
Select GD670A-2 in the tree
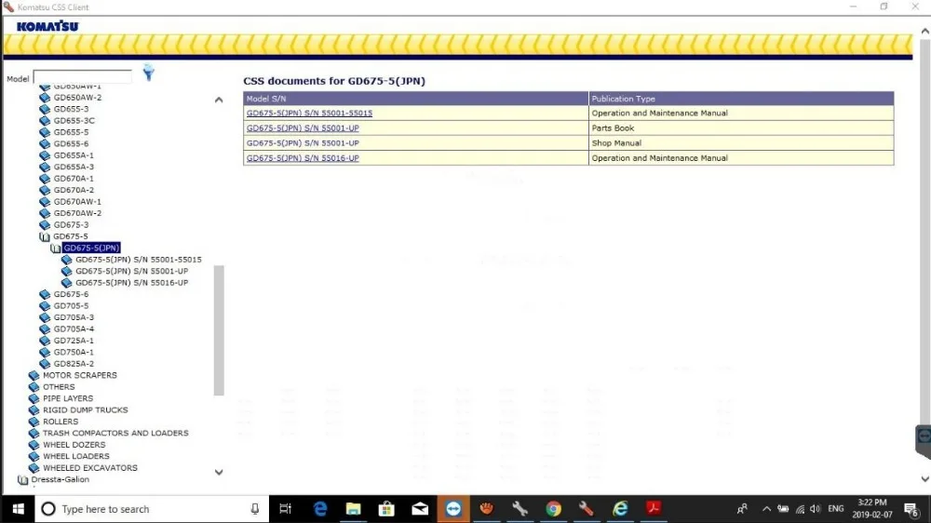(74, 190)
